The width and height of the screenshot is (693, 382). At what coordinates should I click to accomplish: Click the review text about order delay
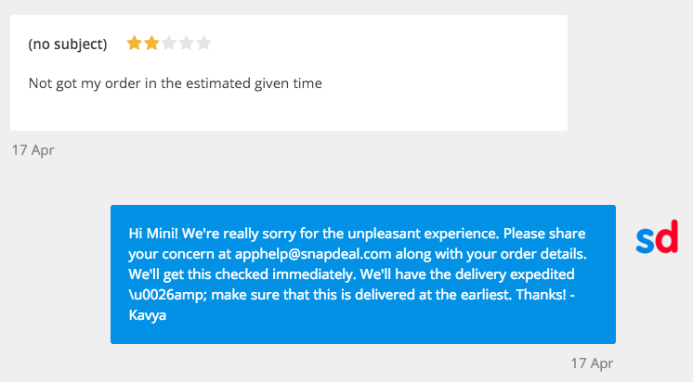tap(175, 83)
